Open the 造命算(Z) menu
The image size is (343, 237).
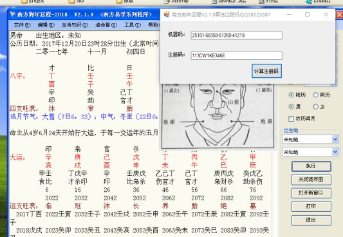(106, 24)
